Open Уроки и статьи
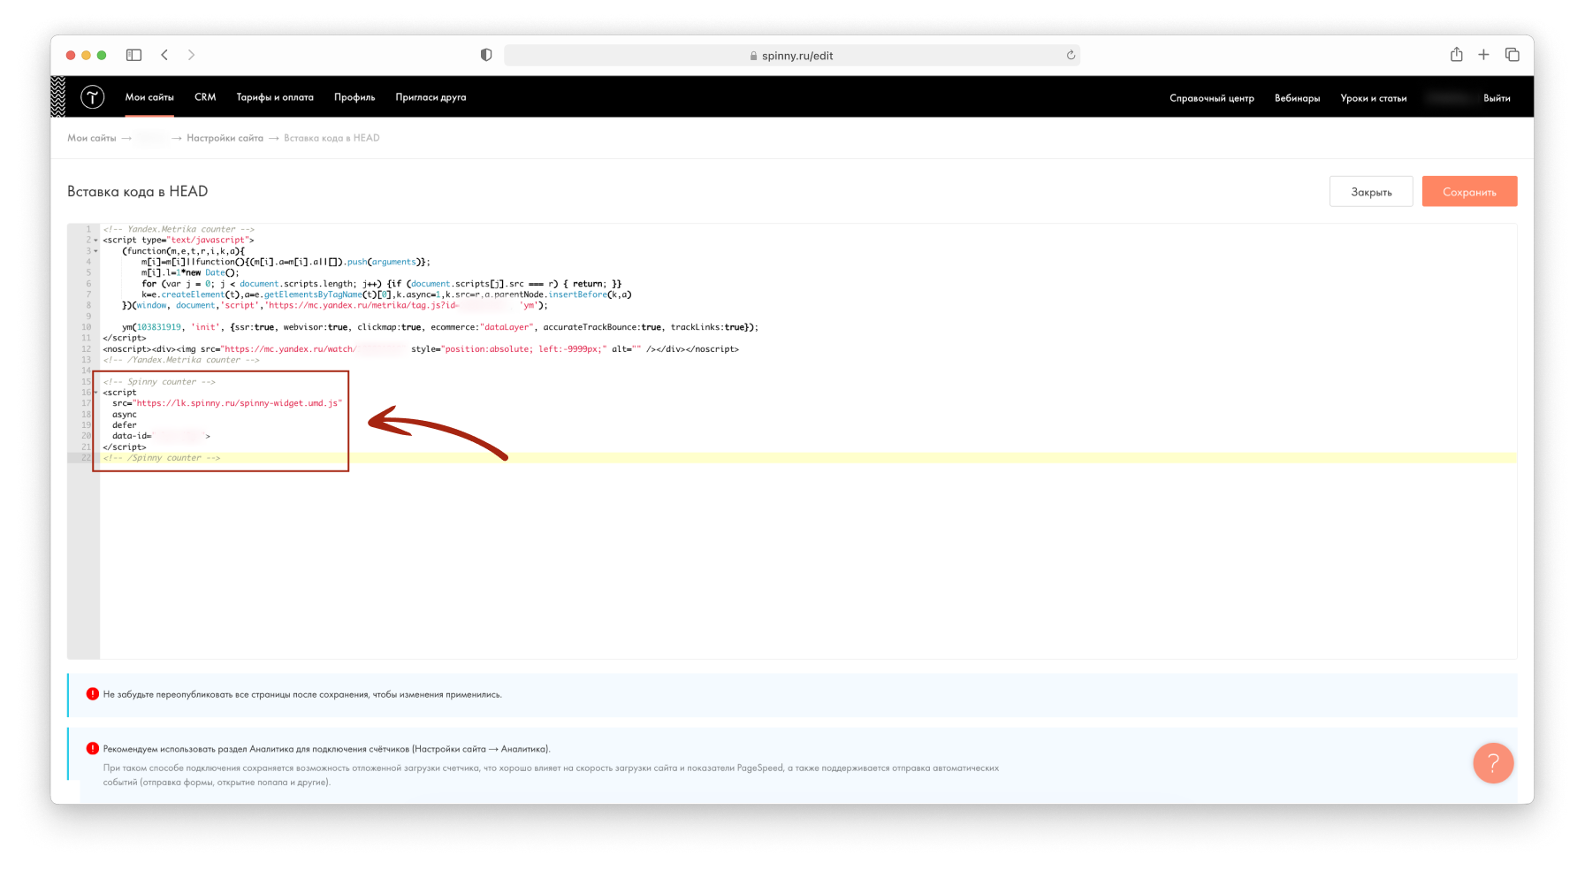The height and width of the screenshot is (871, 1585). click(x=1373, y=98)
